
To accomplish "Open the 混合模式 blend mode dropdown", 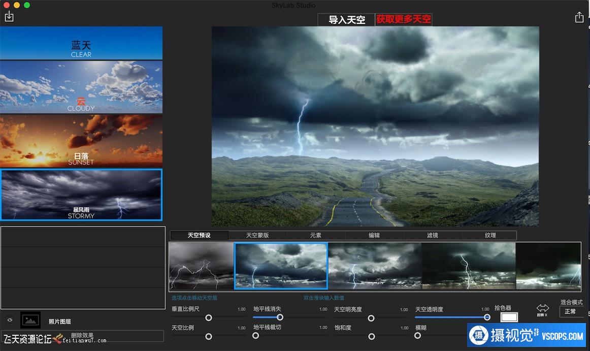I will coord(572,311).
